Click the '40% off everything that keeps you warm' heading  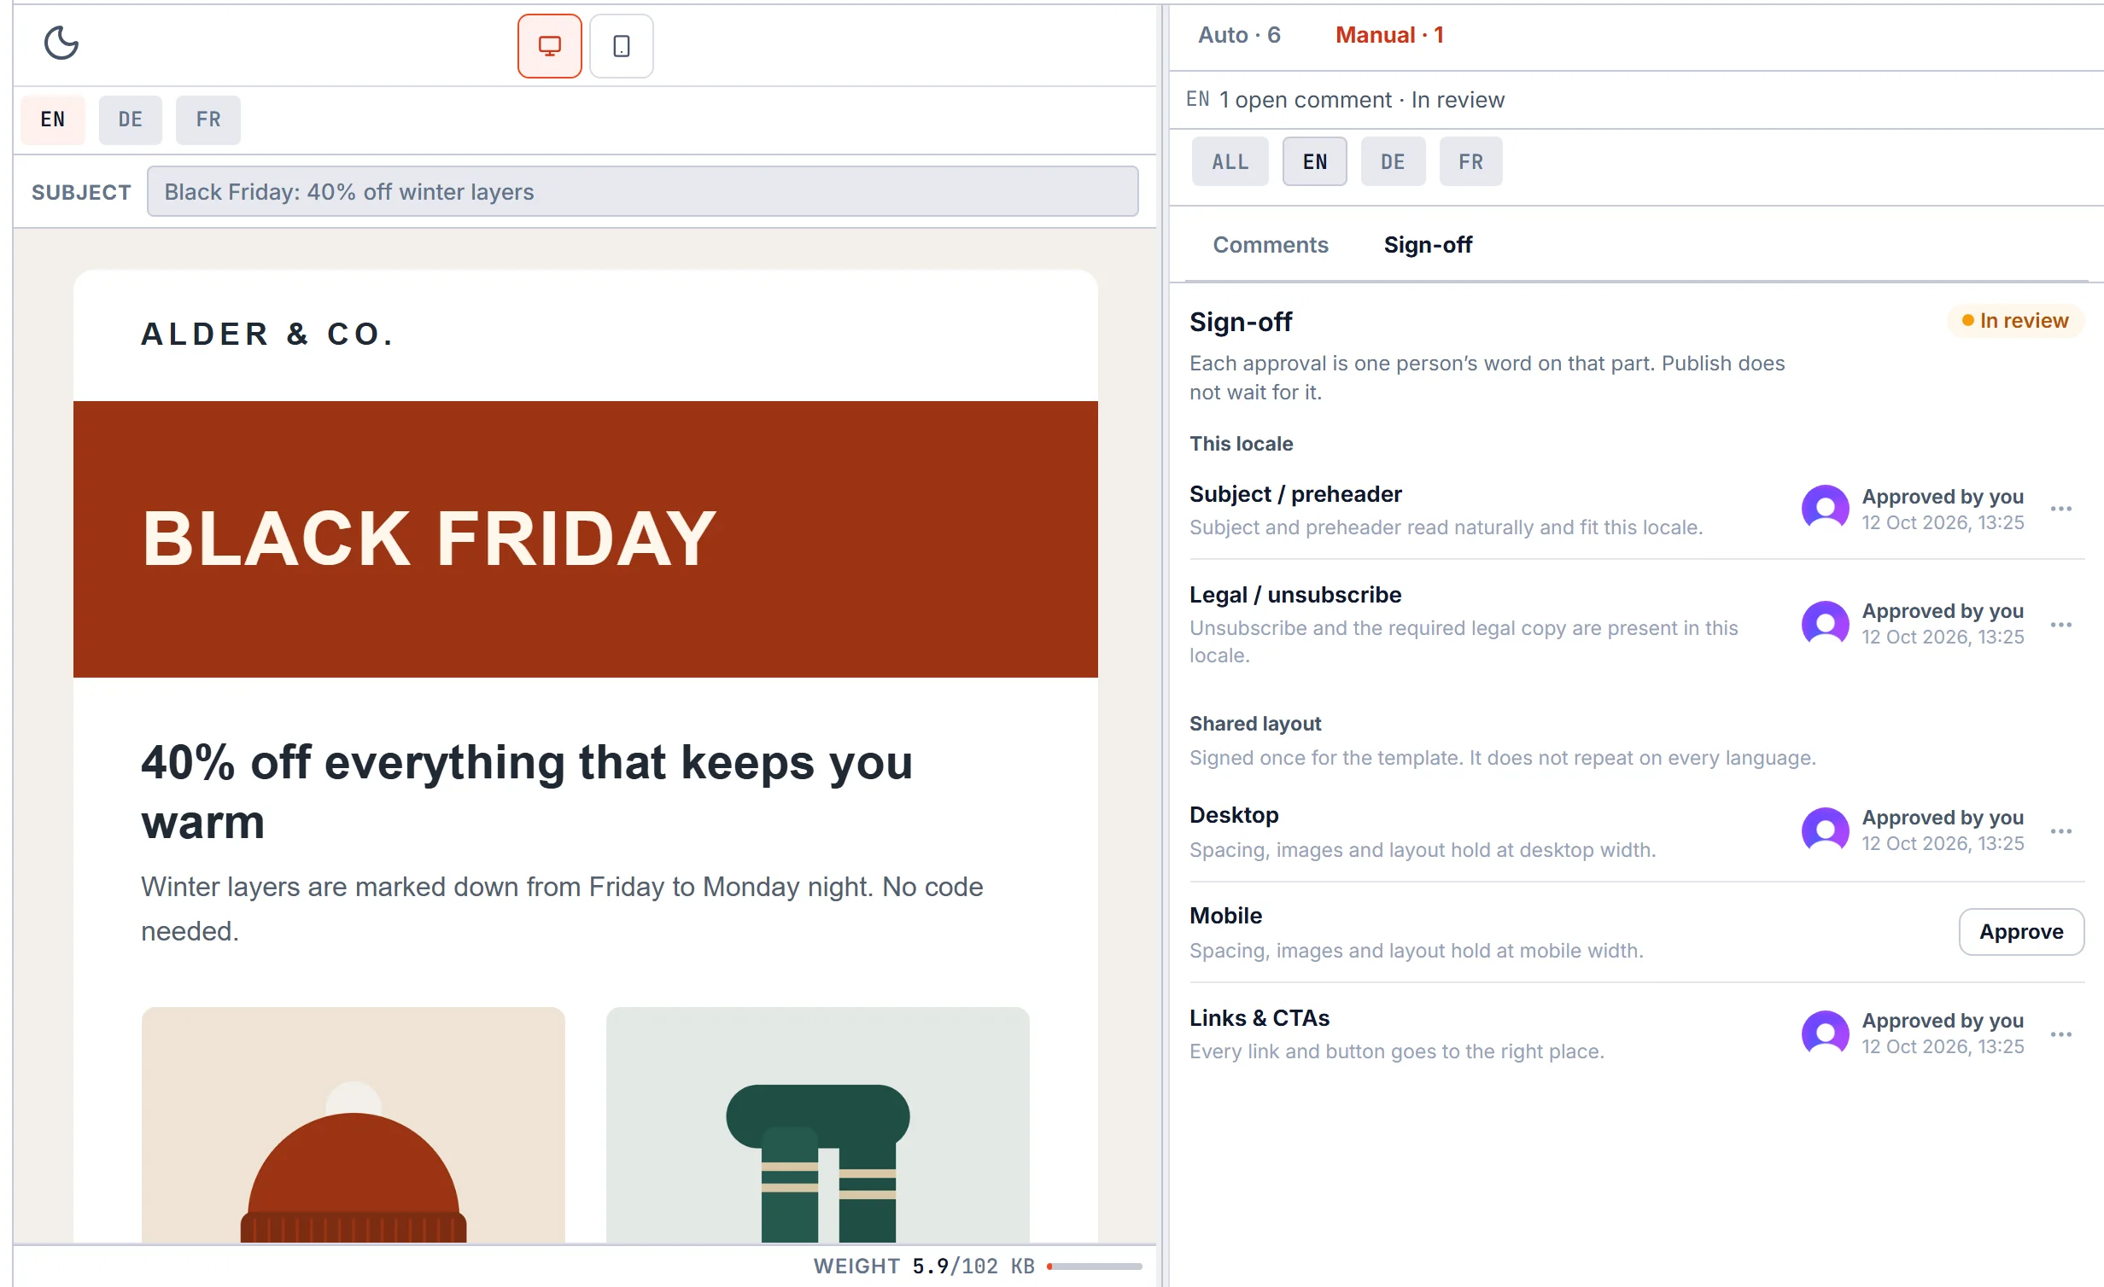[x=527, y=792]
